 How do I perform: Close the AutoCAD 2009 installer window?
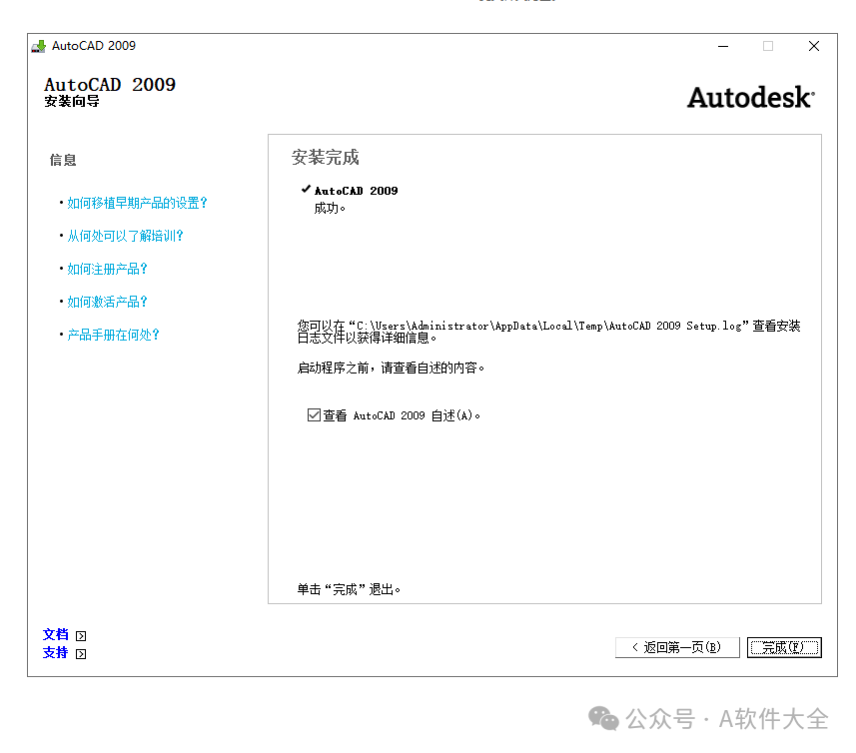point(813,46)
